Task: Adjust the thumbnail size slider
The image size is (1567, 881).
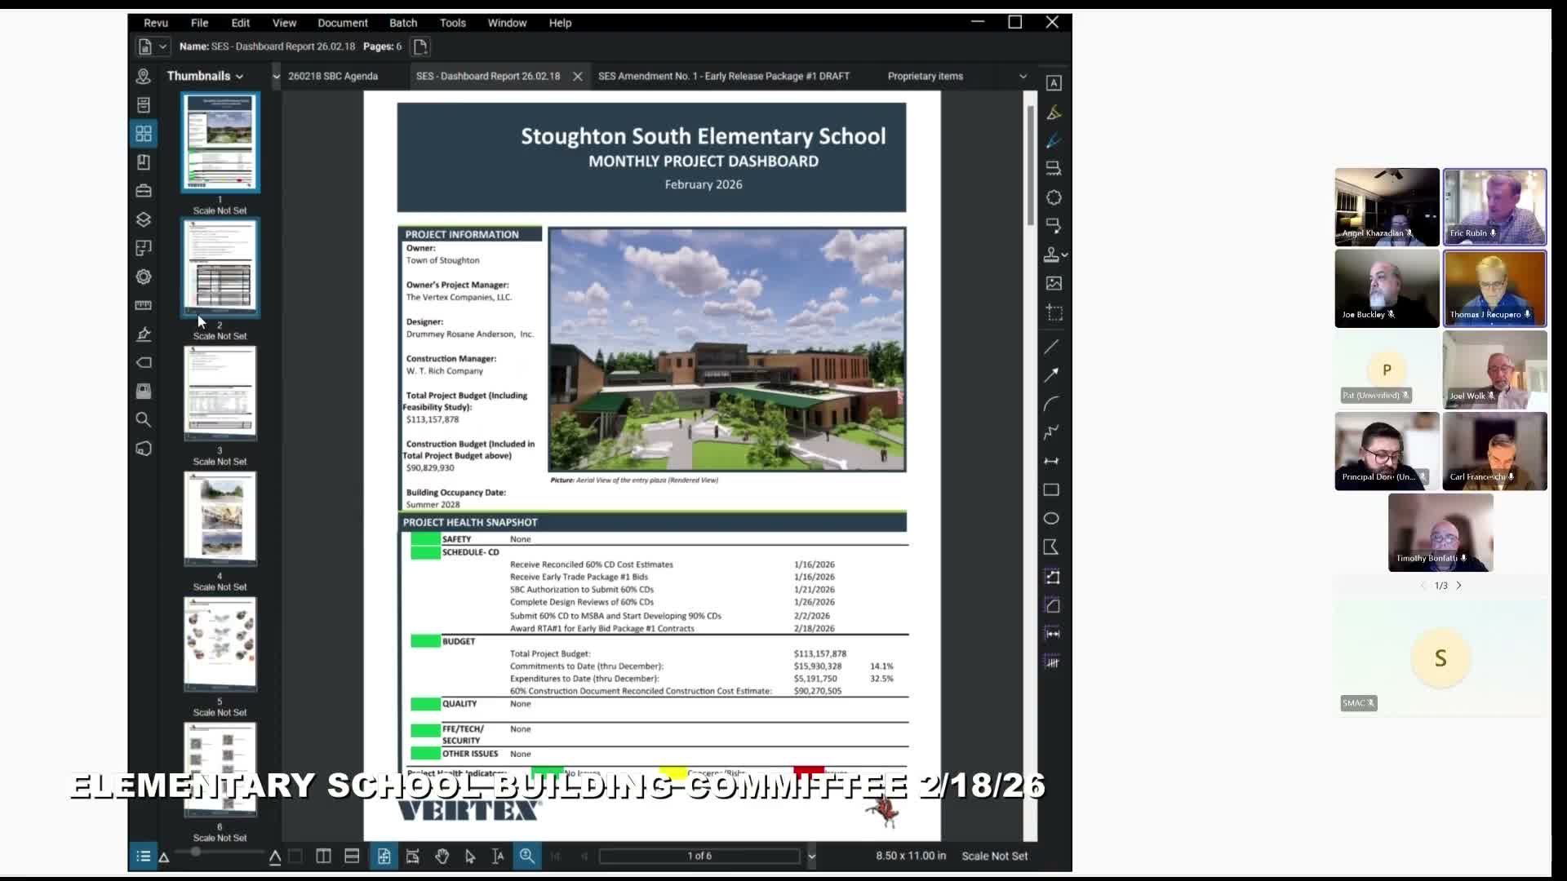Action: [x=196, y=852]
